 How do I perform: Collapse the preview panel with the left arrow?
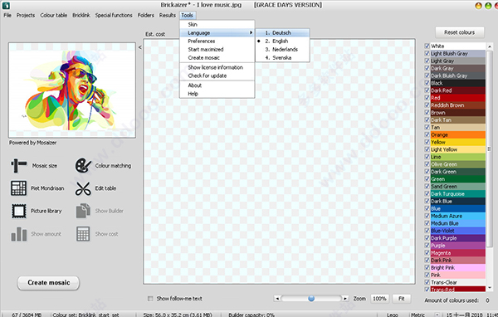point(139,47)
